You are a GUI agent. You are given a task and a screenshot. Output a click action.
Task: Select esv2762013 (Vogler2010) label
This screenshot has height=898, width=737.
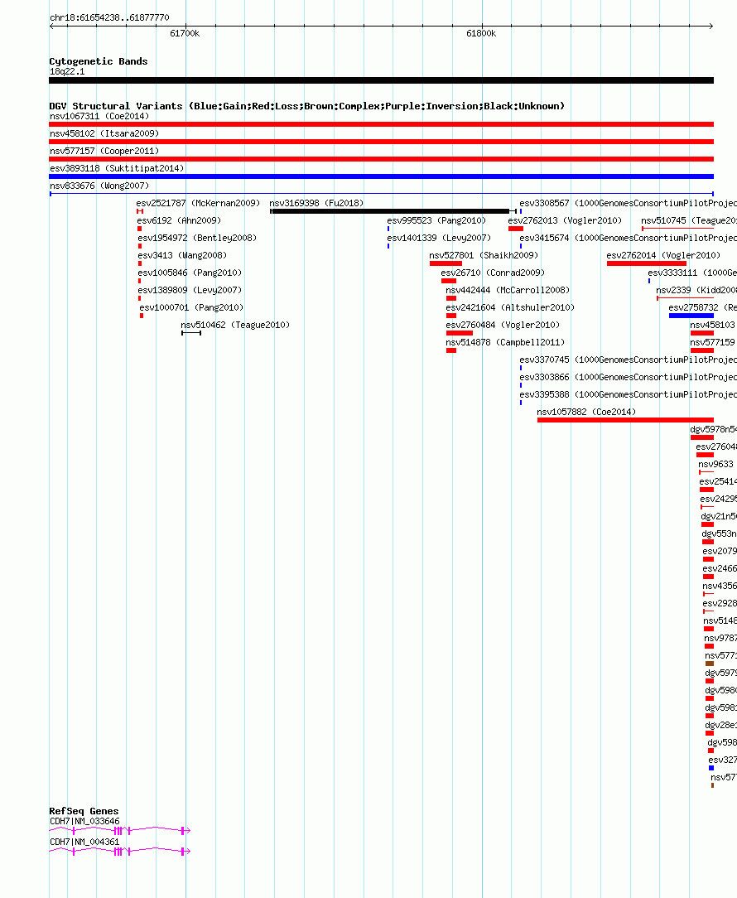565,220
